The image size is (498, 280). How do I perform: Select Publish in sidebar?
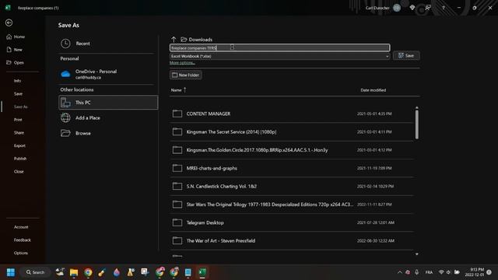(20, 159)
